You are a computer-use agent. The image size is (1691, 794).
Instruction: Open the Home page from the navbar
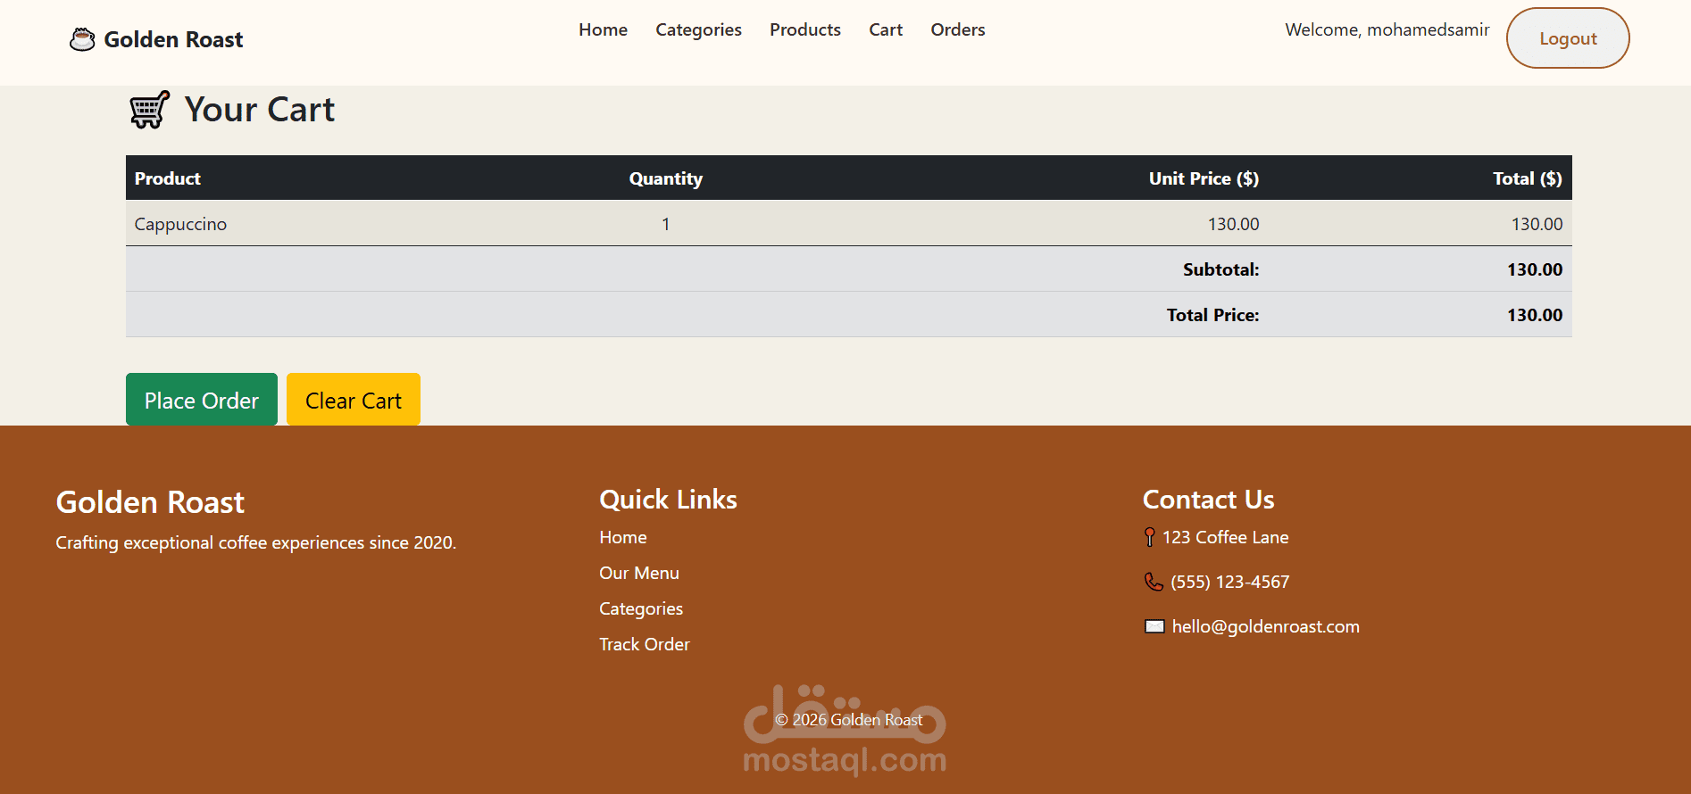[x=603, y=29]
